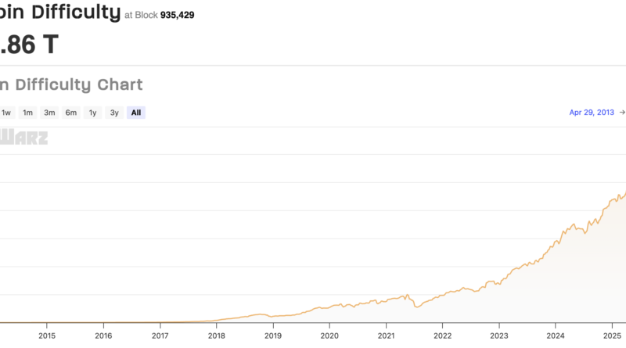This screenshot has height=348, width=626.
Task: Click the highlighted All range button
Action: (136, 113)
